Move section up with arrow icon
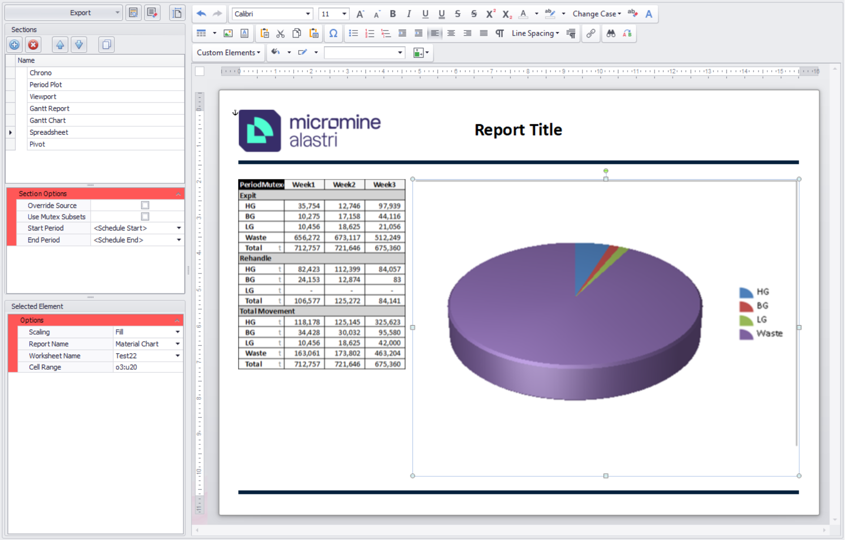845x540 pixels. 60,45
